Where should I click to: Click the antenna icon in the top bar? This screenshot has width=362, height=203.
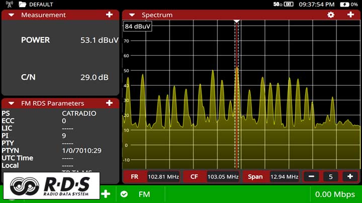click(x=9, y=4)
